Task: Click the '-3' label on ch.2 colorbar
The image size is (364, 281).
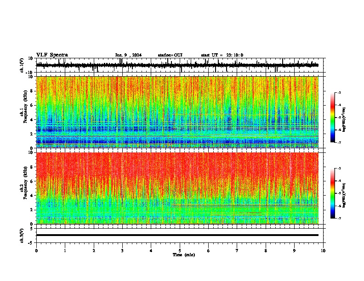Action: 339,169
